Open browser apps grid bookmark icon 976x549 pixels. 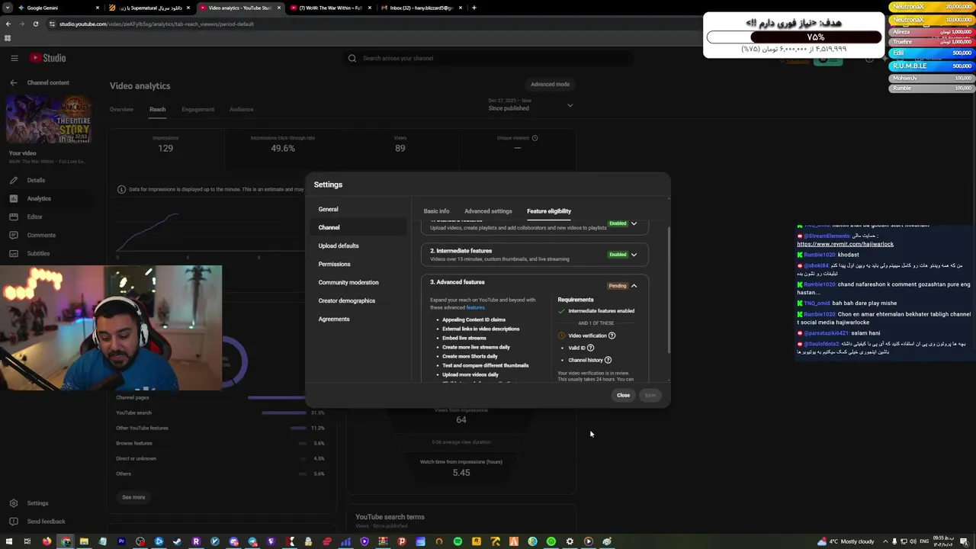click(x=8, y=38)
